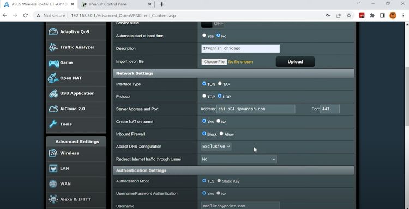Click the Authentication Settings header
Image resolution: width=409 pixels, height=209 pixels.
tap(233, 170)
